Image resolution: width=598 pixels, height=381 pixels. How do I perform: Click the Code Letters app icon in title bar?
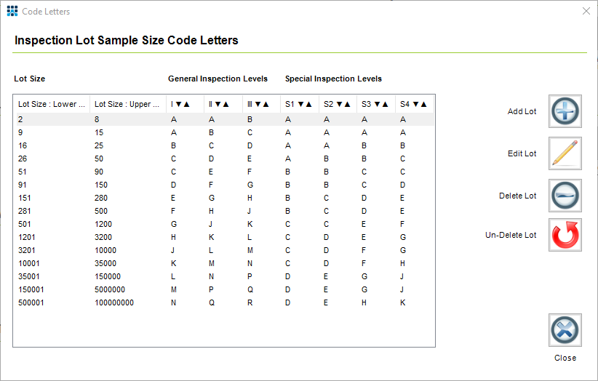pyautogui.click(x=12, y=12)
